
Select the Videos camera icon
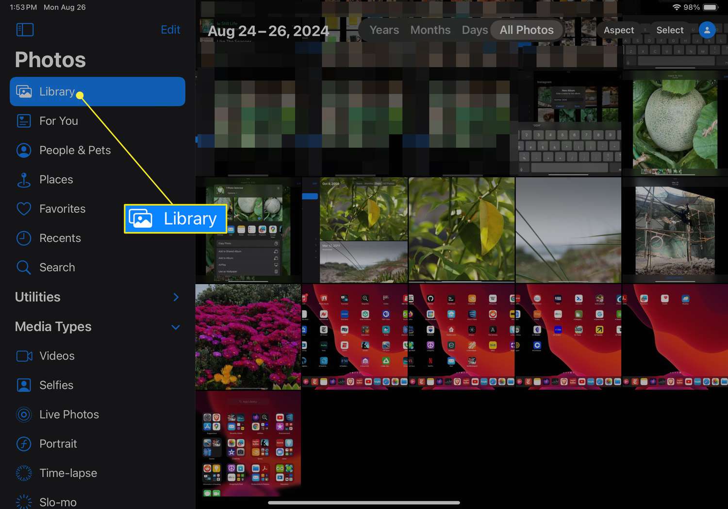tap(24, 356)
